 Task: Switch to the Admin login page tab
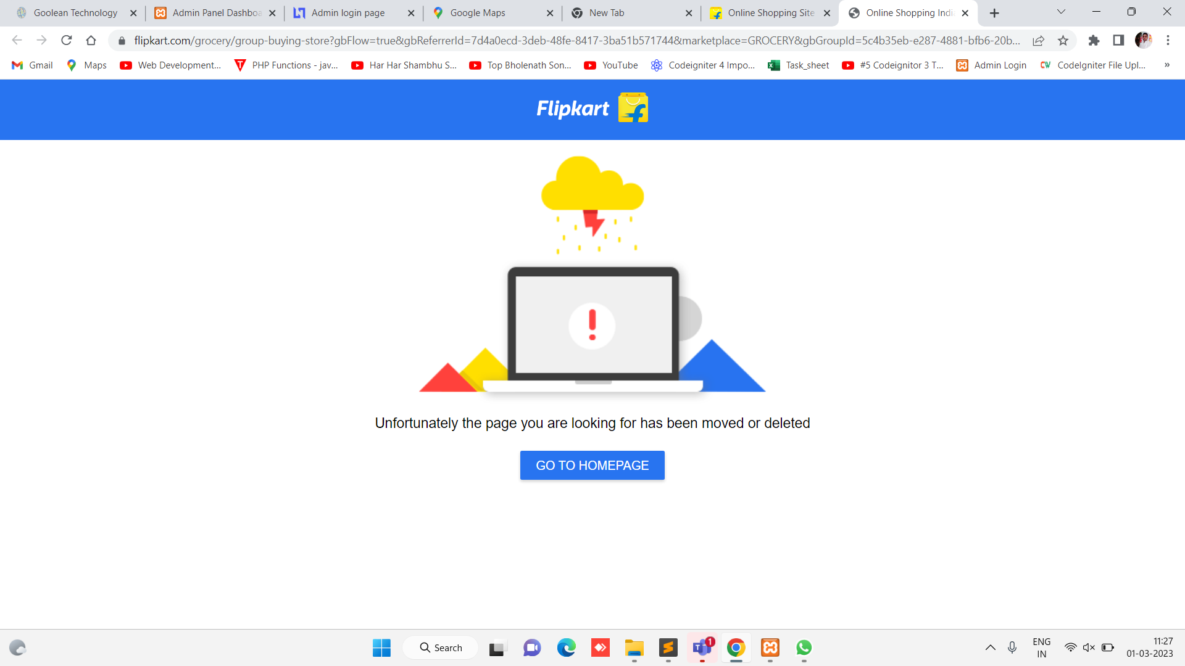tap(347, 13)
